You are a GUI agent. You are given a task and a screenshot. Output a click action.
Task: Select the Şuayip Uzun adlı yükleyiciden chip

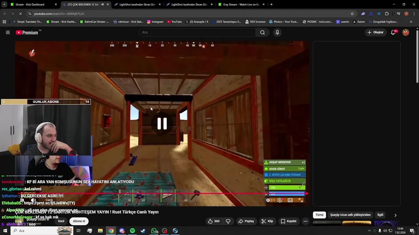point(350,215)
